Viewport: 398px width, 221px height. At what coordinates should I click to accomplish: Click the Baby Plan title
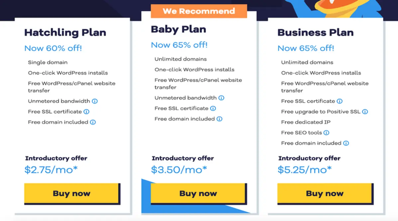178,29
